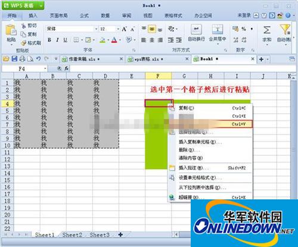Viewport: 298px width, 247px height.
Task: Decrease font size with small A icon
Action: point(132,29)
